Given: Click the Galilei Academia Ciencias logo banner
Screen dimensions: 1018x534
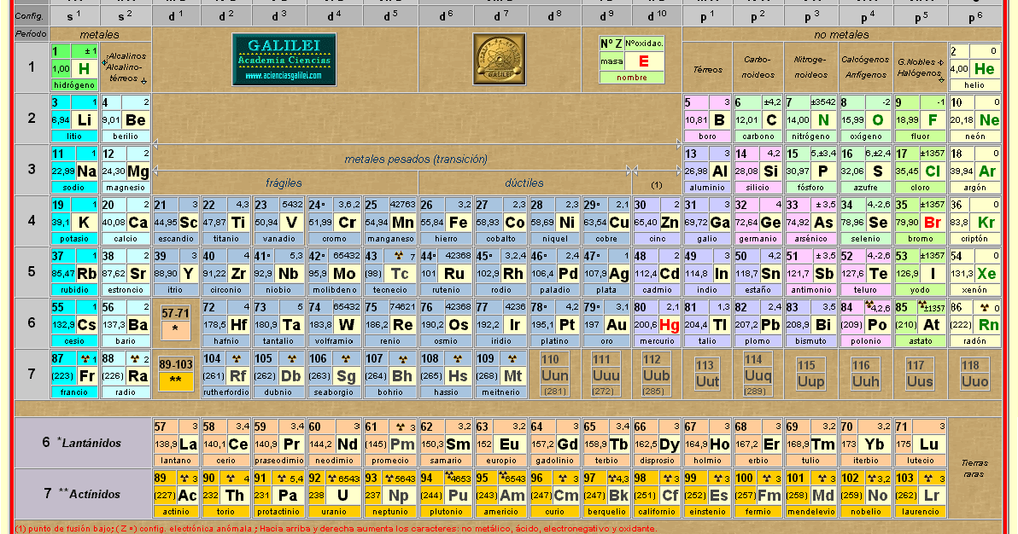Looking at the screenshot, I should [284, 60].
